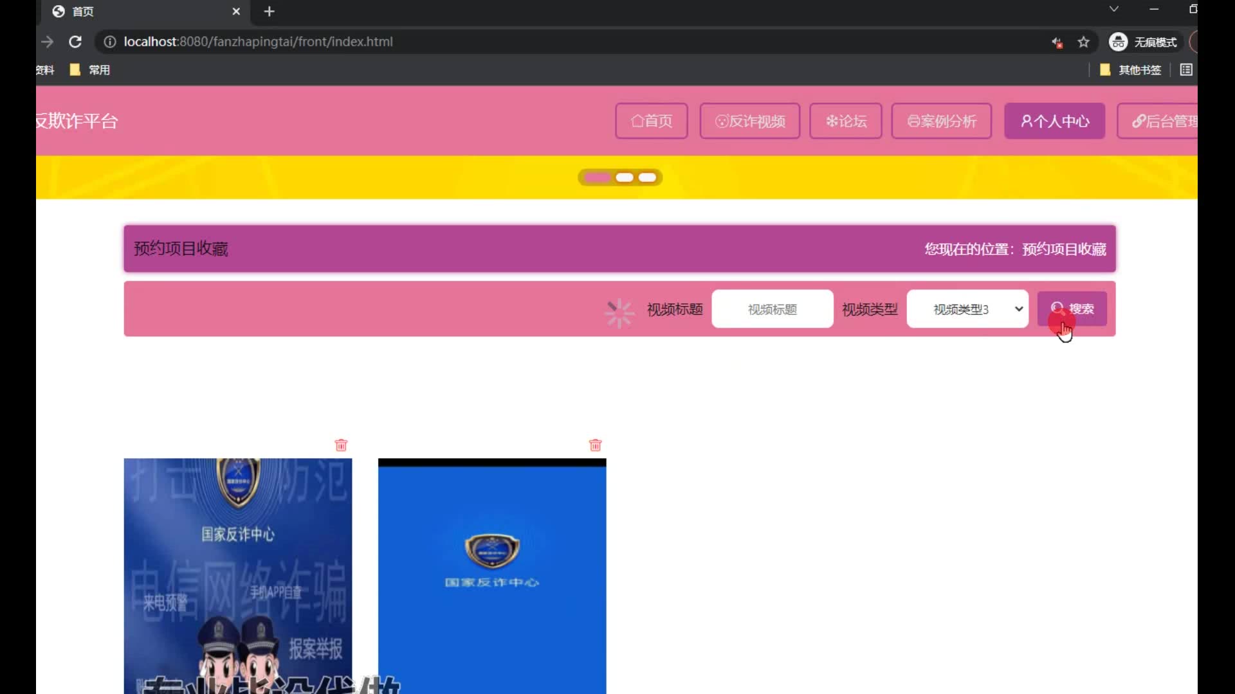
Task: Click the 预约项目收藏 breadcrumb text
Action: tap(1065, 249)
